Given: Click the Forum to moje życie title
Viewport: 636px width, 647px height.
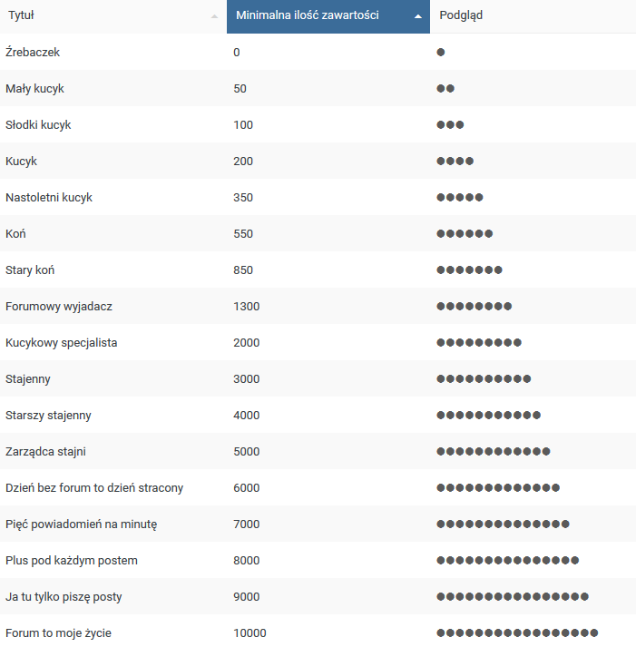Looking at the screenshot, I should click(x=58, y=633).
